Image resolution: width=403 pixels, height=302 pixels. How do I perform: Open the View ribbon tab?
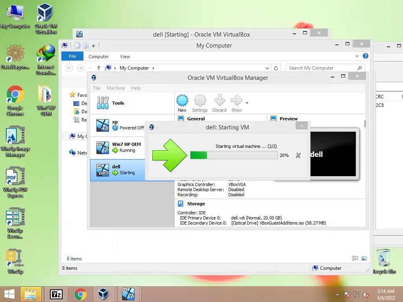(125, 57)
